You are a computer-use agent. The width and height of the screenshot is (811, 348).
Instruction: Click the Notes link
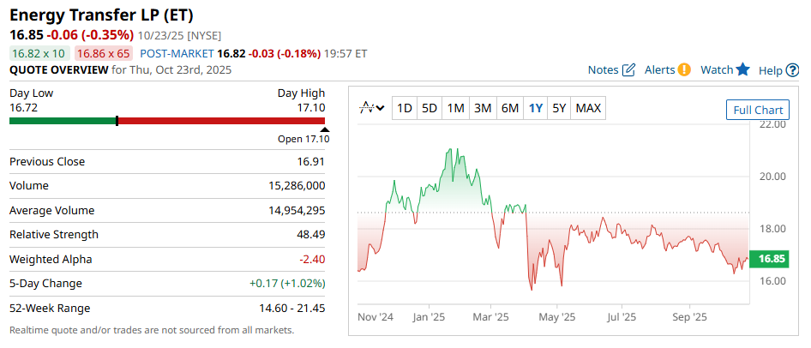[604, 70]
